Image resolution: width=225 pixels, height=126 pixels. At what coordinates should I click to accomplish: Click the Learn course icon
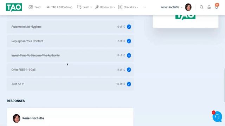79,7
